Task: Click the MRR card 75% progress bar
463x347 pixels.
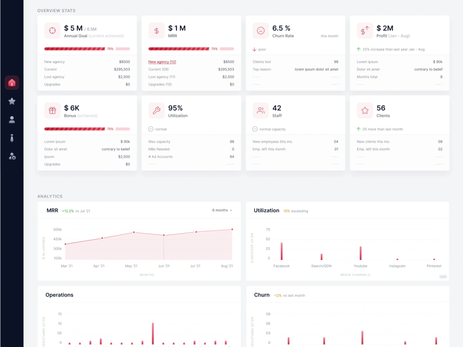Action: [x=191, y=49]
